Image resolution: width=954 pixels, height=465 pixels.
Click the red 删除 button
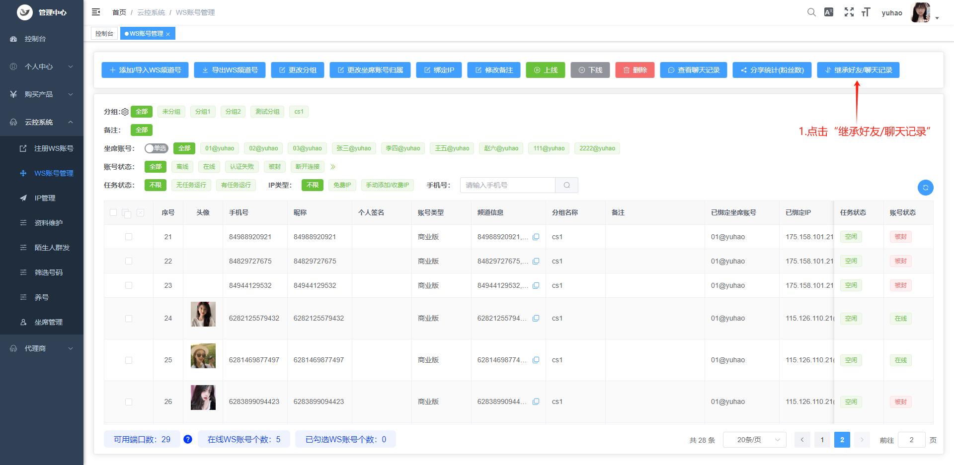(x=635, y=70)
